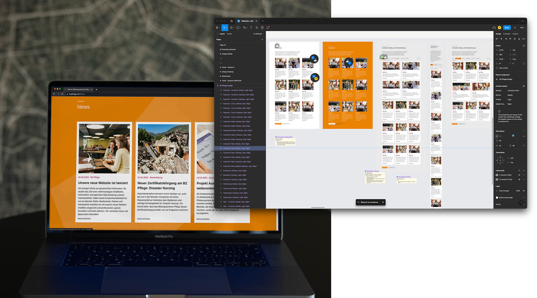Image resolution: width=537 pixels, height=298 pixels.
Task: Select the Frame tool
Action: [231, 28]
